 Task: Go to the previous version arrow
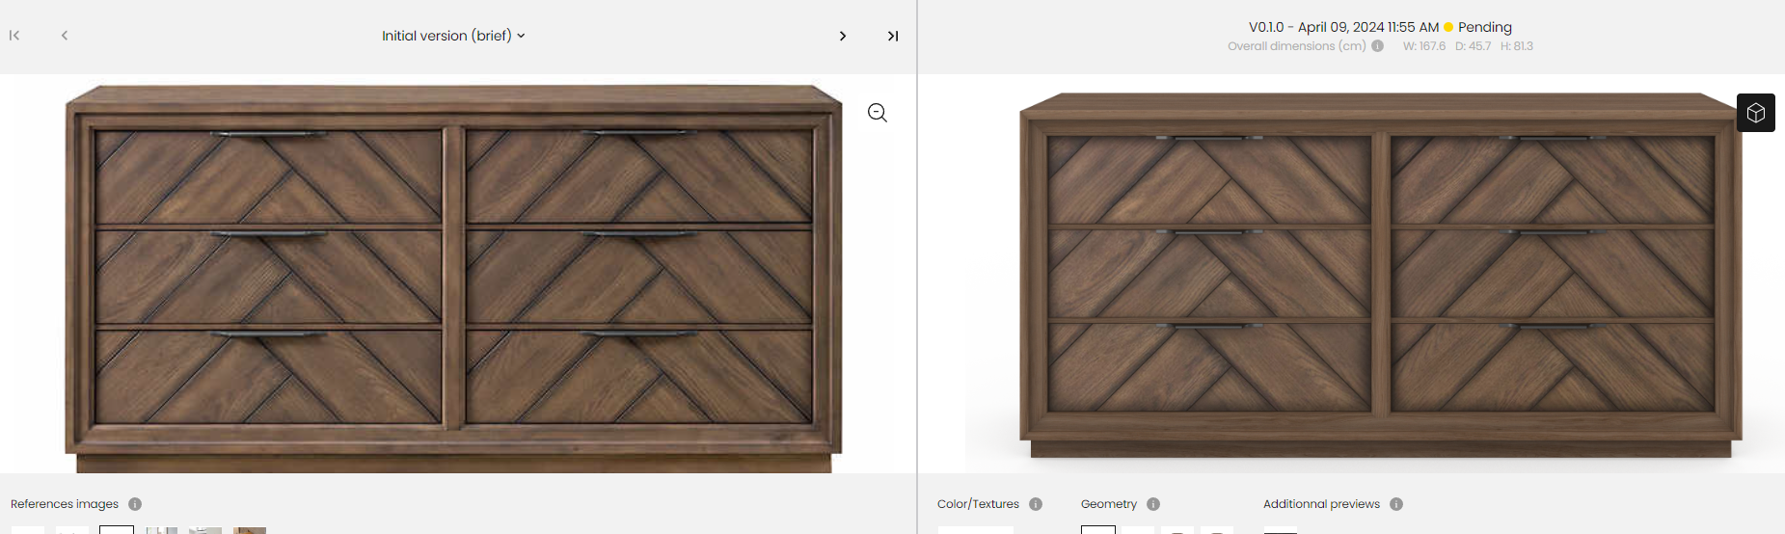point(65,36)
